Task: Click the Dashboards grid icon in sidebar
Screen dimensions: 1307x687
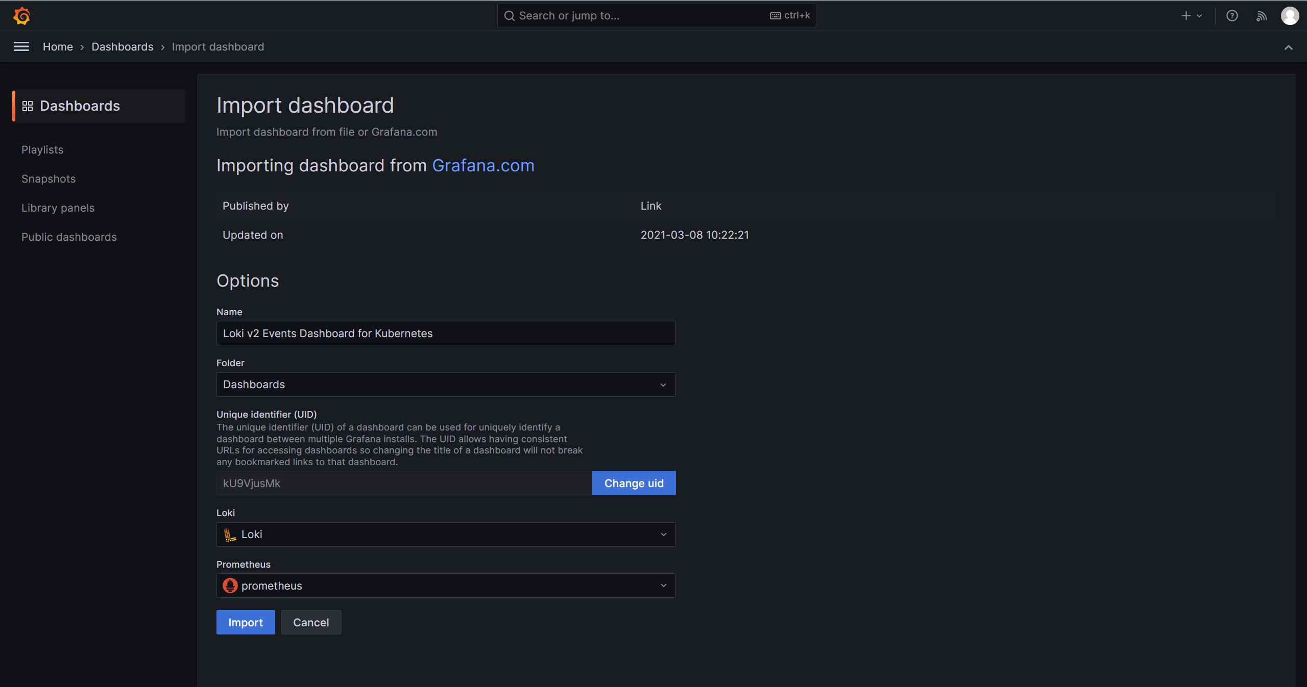Action: (x=28, y=106)
